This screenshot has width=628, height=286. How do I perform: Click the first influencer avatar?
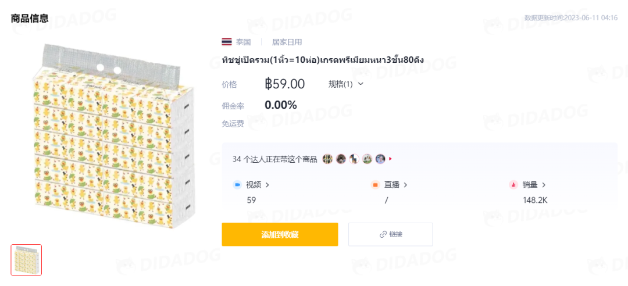coord(327,159)
